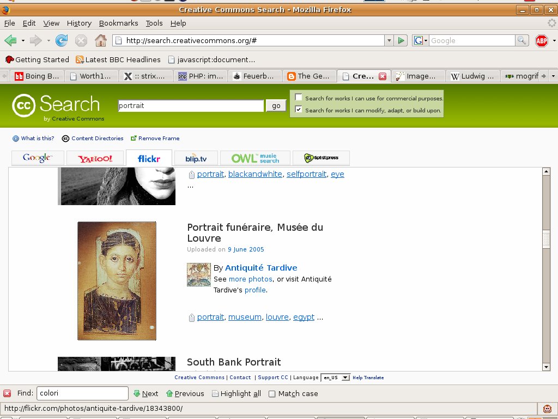Select the SpinXpress tab

coord(321,158)
